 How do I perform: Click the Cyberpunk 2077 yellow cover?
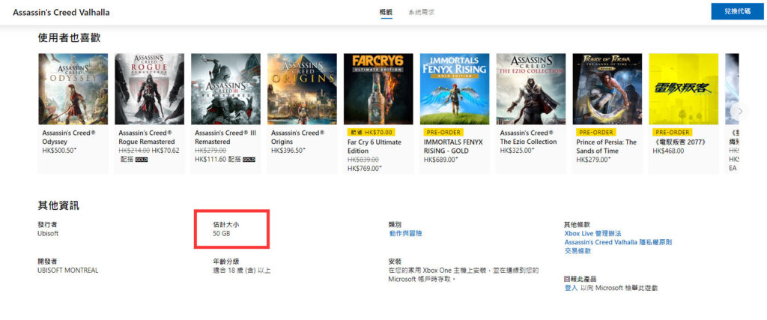[x=683, y=89]
